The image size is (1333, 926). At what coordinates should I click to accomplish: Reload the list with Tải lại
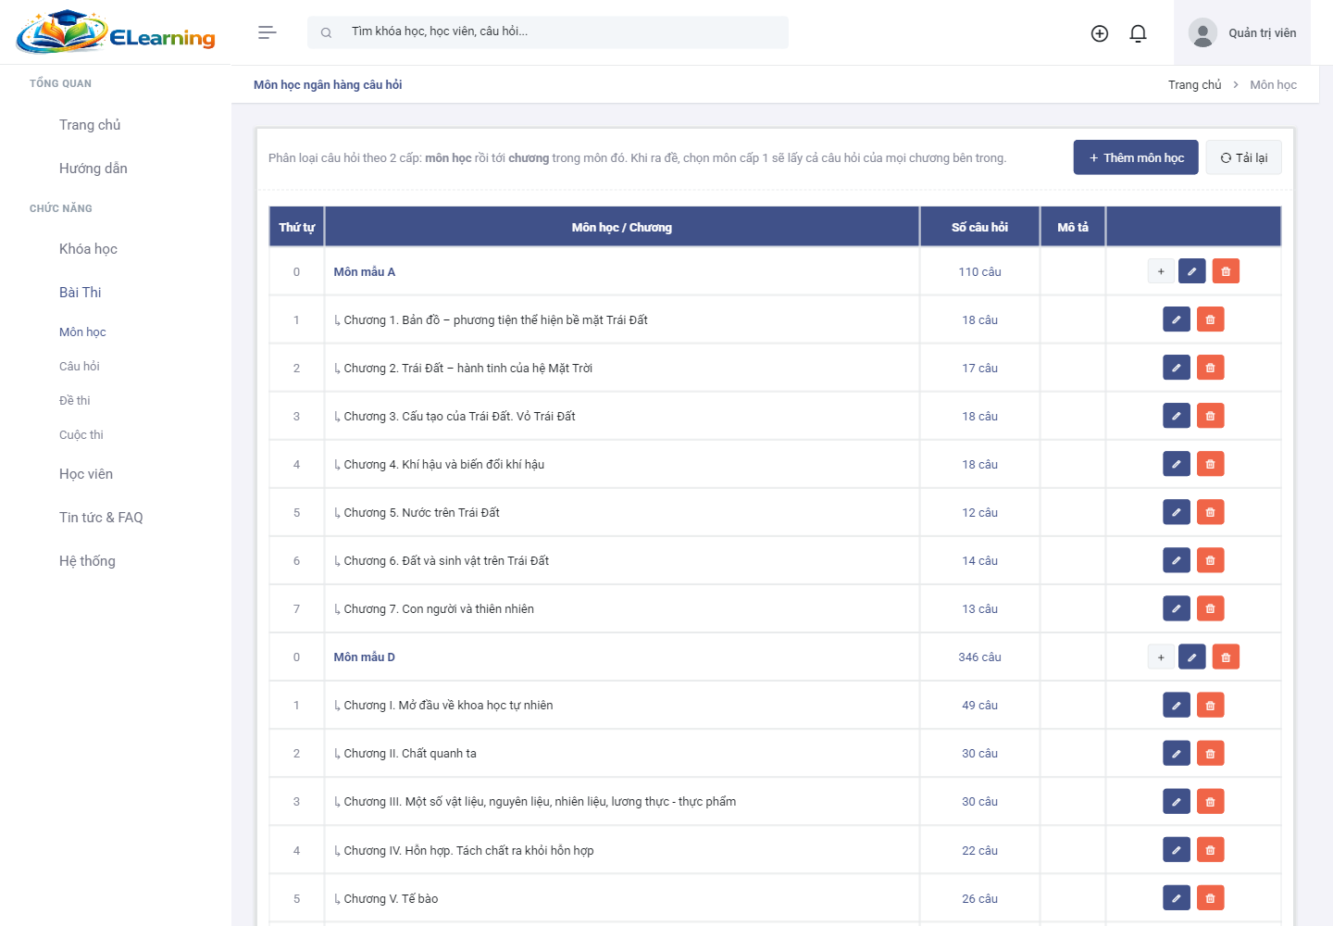tap(1243, 157)
